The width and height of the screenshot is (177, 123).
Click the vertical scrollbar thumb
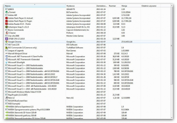click(x=172, y=45)
